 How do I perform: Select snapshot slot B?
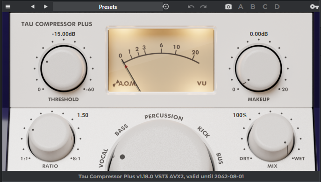[x=253, y=7]
